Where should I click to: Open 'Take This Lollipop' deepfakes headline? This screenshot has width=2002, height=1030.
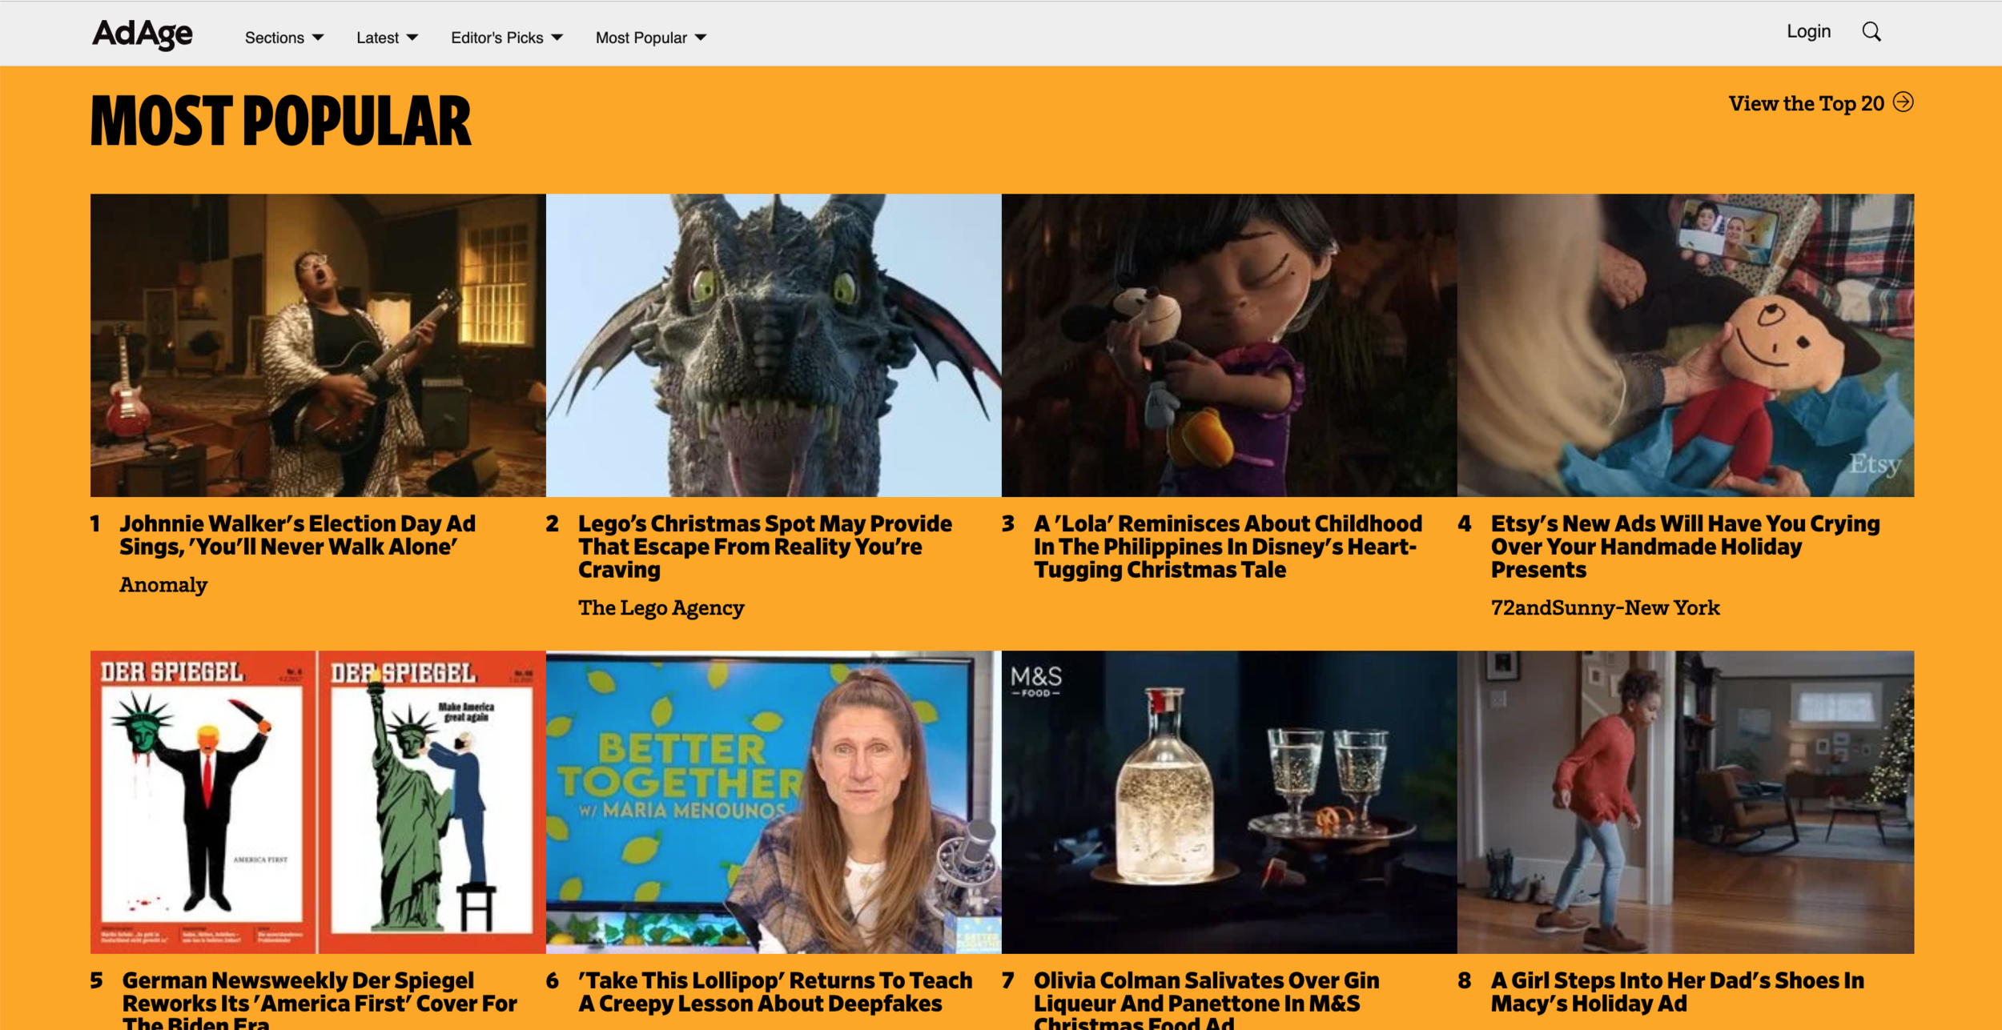[775, 992]
